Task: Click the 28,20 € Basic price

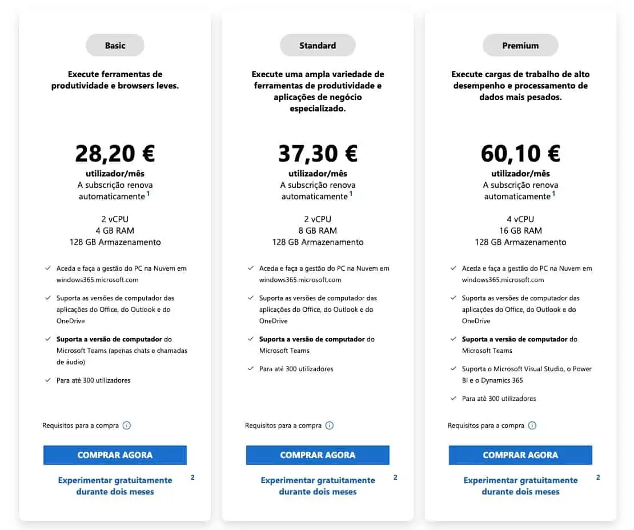Action: coord(115,154)
